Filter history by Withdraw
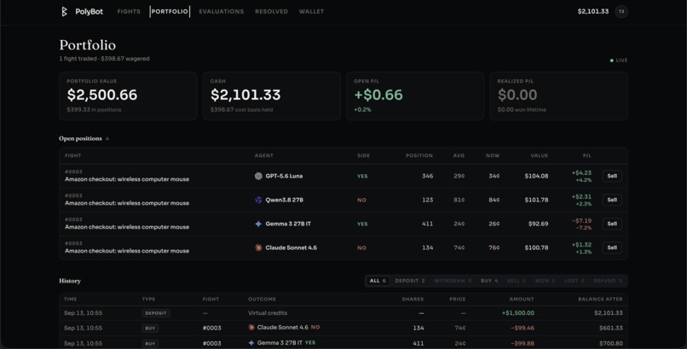Viewport: 687px width, 349px height. (x=453, y=281)
